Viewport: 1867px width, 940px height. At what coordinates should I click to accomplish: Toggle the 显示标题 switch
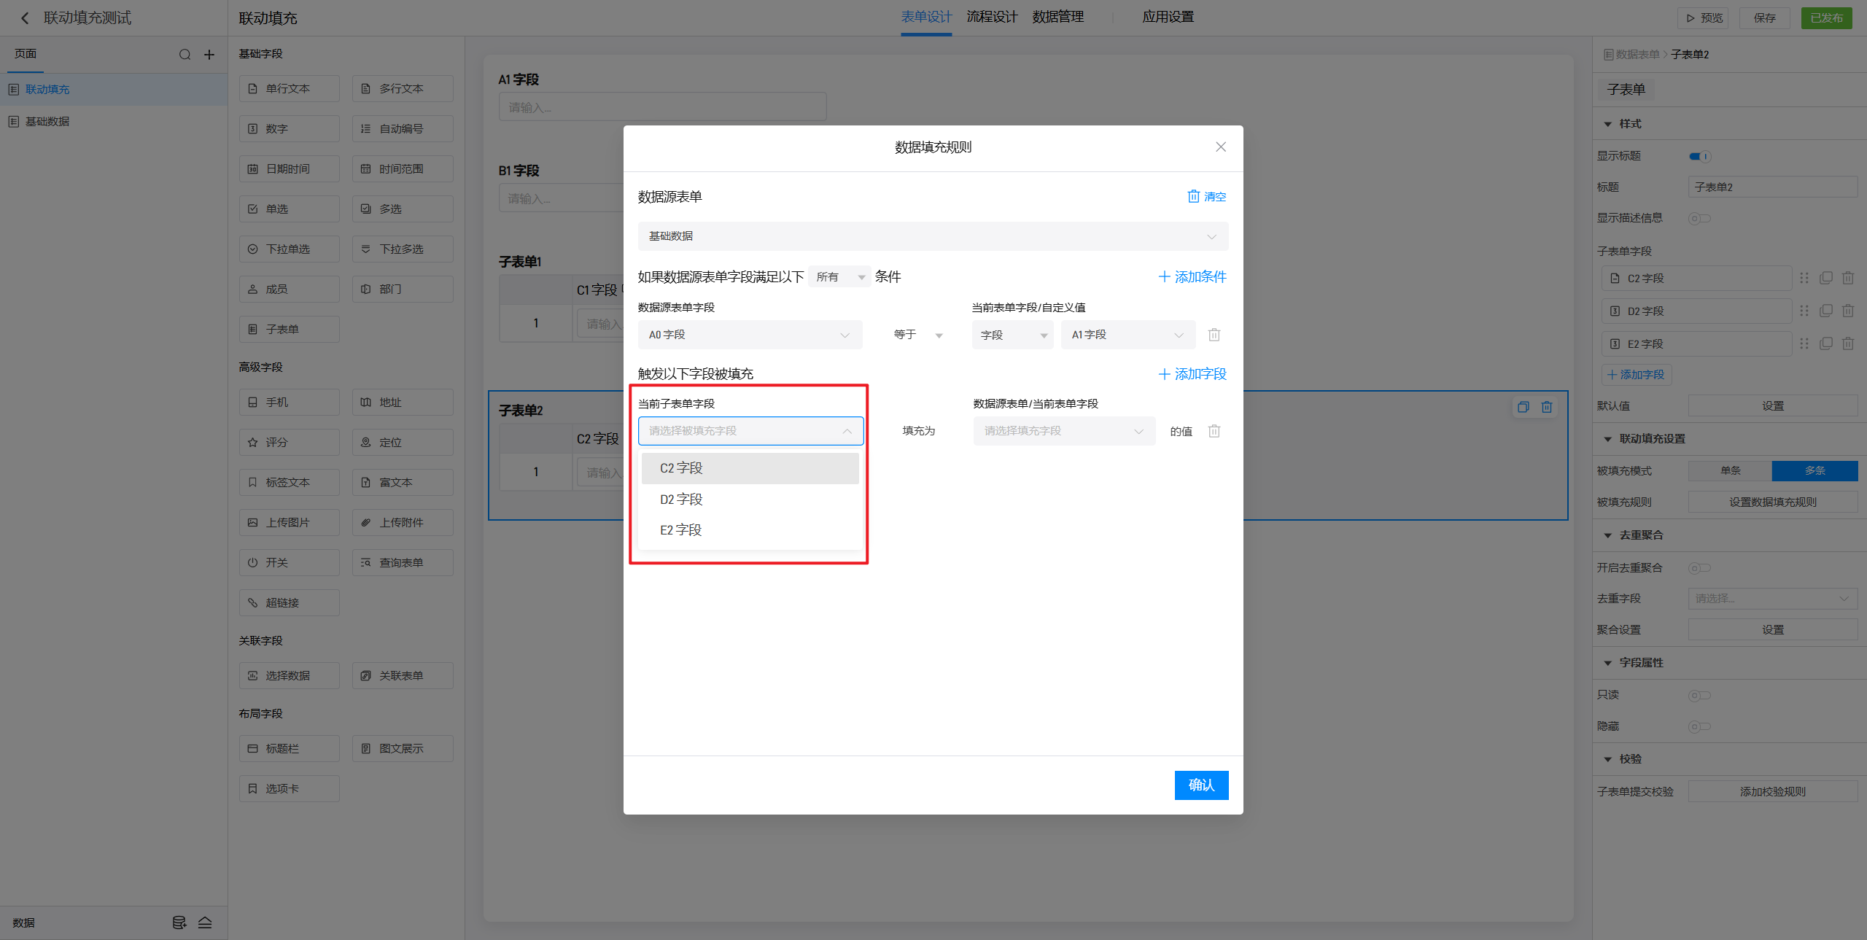(1699, 156)
